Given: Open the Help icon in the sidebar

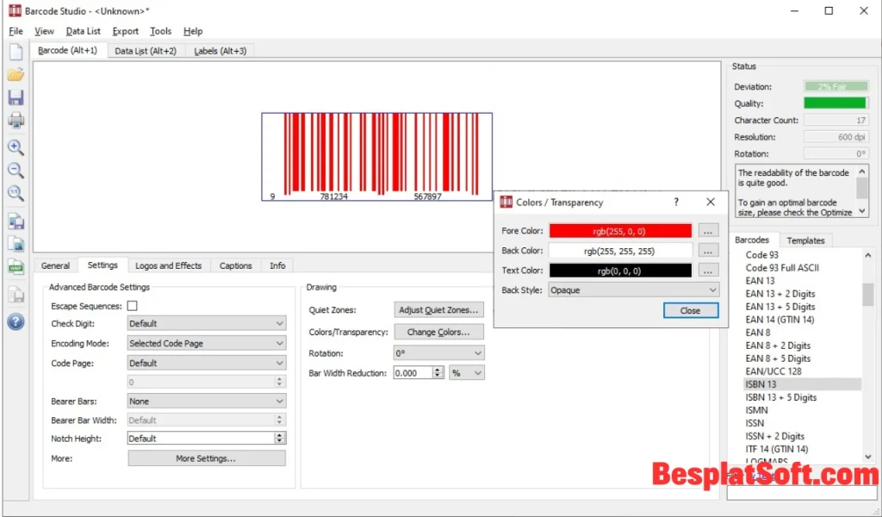Looking at the screenshot, I should (x=16, y=323).
